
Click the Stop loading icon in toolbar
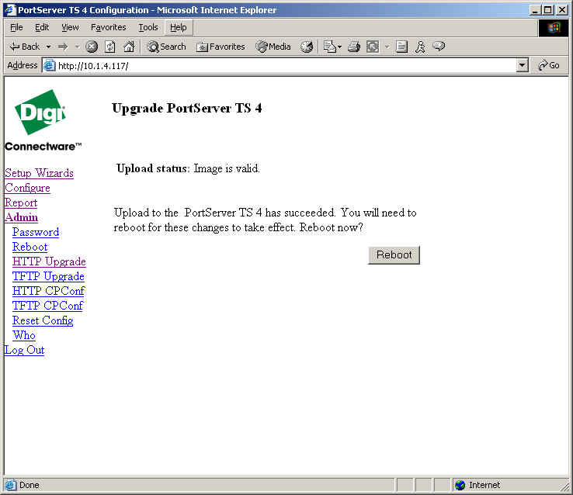click(92, 47)
